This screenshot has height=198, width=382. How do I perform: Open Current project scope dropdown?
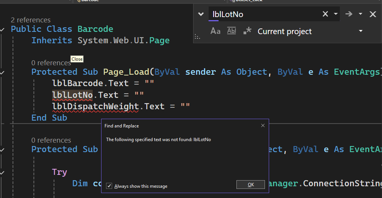361,31
